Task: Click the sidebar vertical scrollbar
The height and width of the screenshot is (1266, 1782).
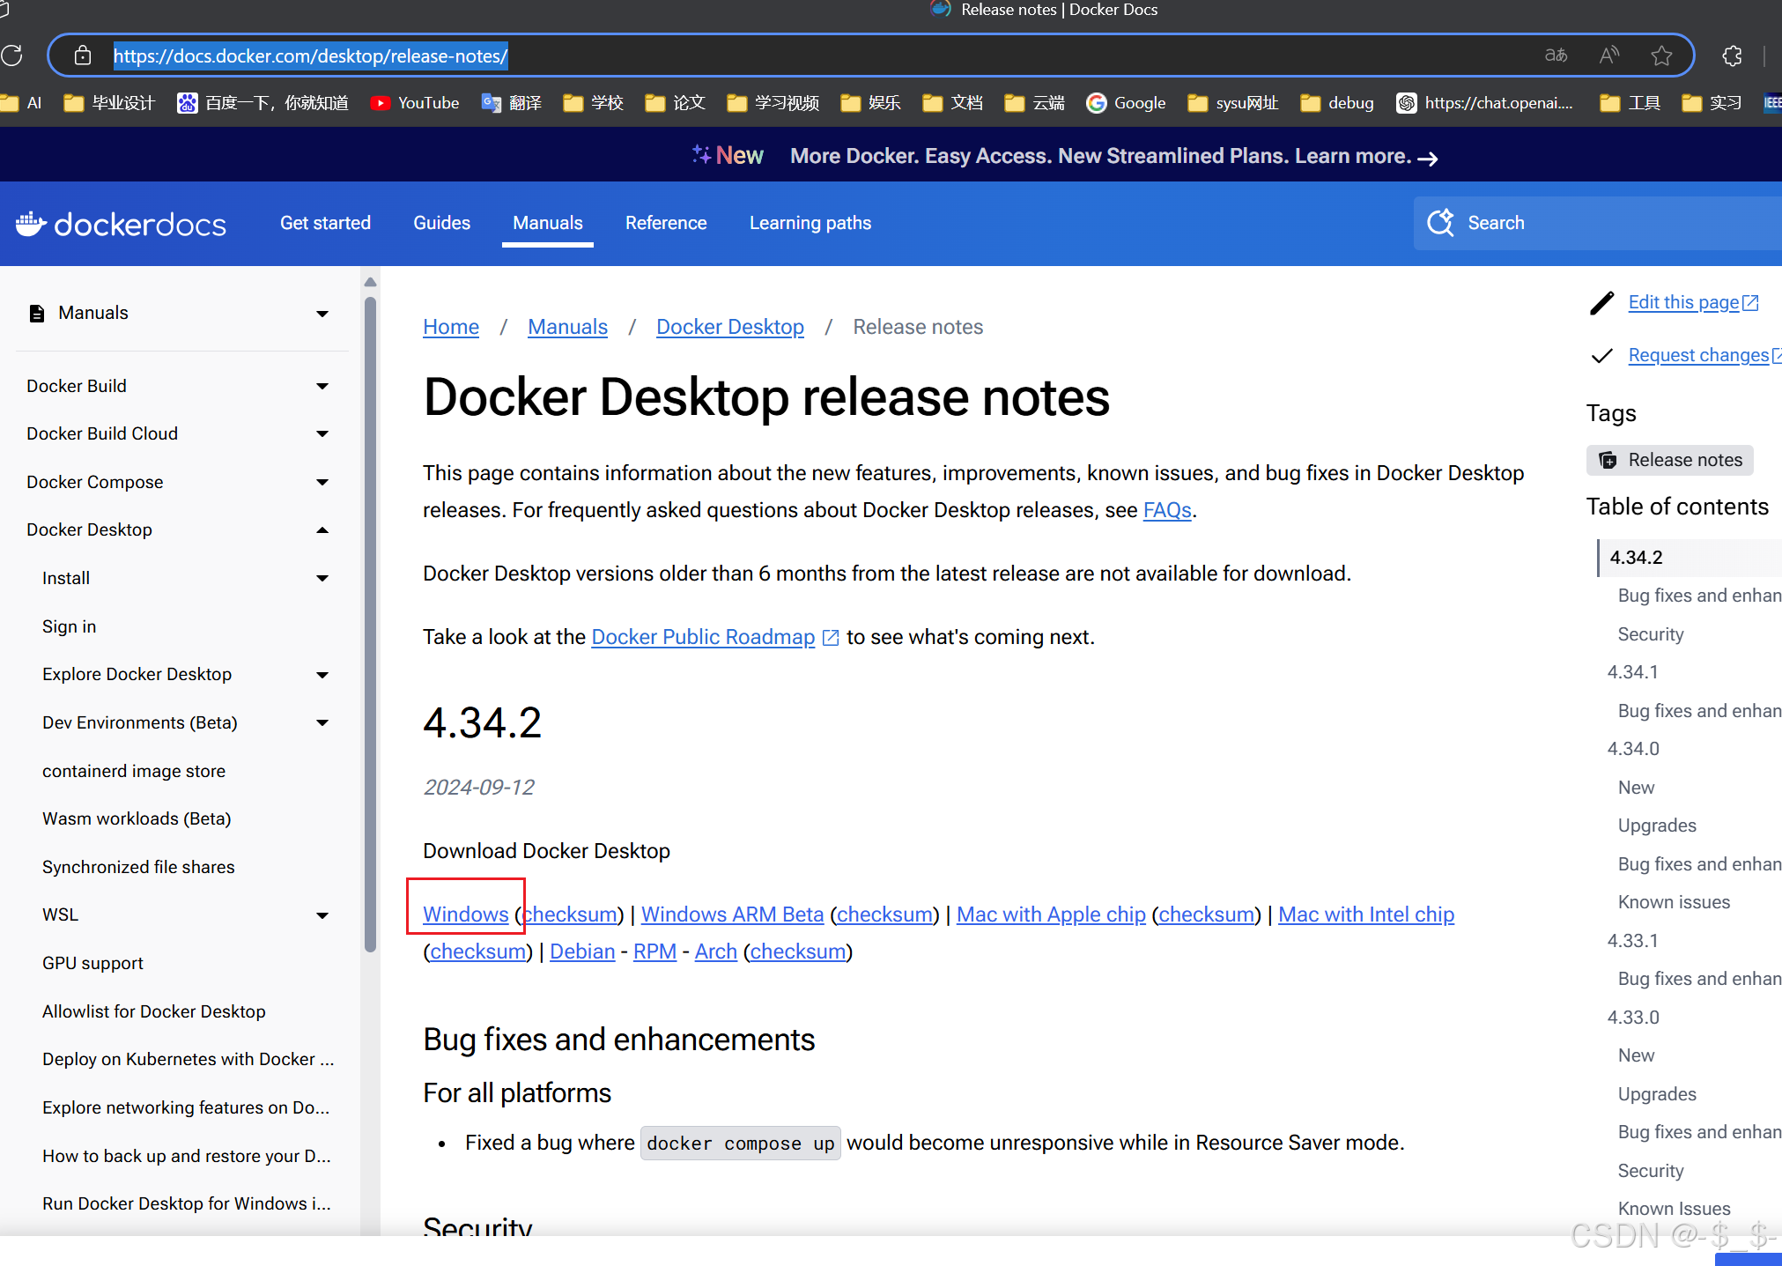Action: click(370, 626)
